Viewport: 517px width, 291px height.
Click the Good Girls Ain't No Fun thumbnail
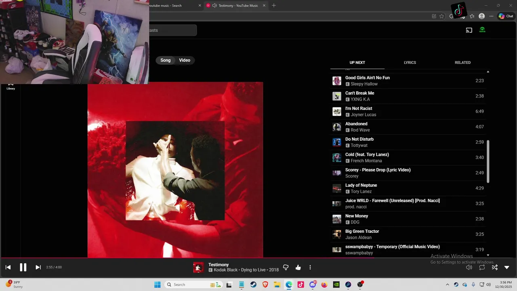click(337, 81)
